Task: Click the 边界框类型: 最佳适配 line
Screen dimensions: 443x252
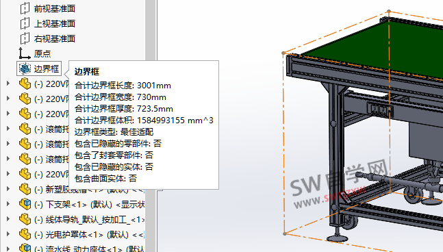Action: click(114, 132)
